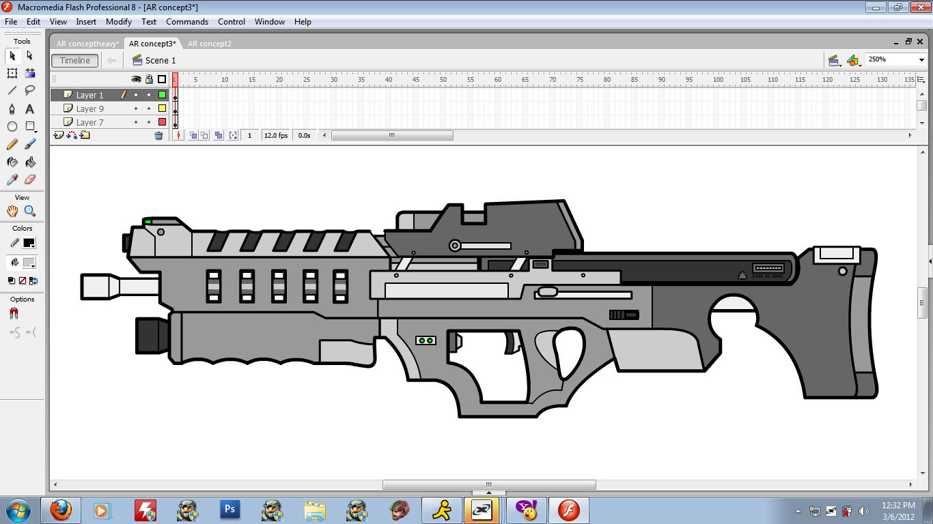
Task: Click the Timeline button
Action: [x=74, y=61]
